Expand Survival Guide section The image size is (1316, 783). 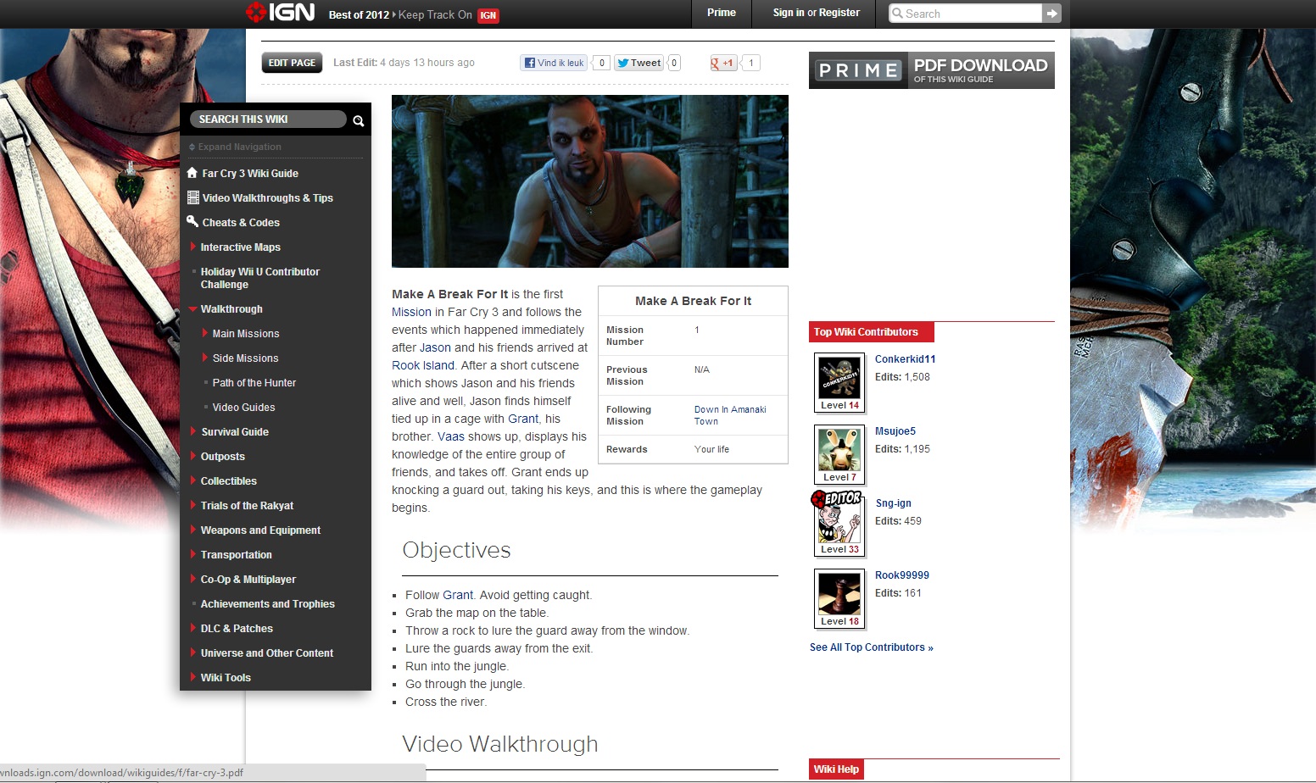click(x=193, y=431)
